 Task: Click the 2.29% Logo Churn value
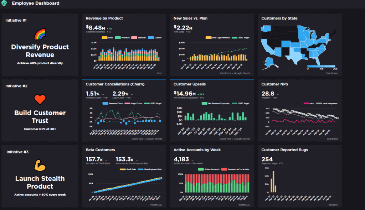tap(120, 94)
